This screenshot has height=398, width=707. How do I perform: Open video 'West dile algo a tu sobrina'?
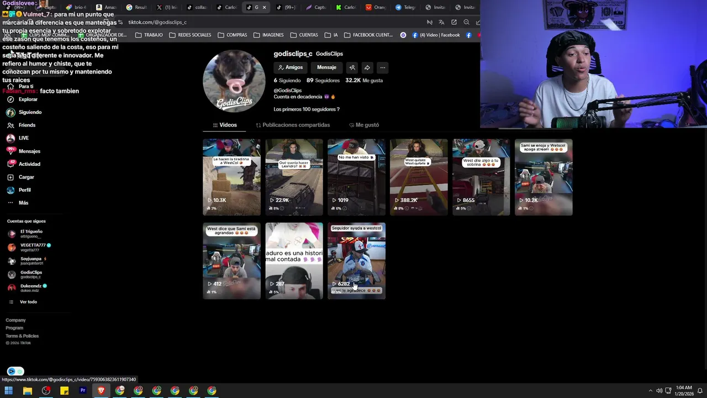(x=481, y=177)
